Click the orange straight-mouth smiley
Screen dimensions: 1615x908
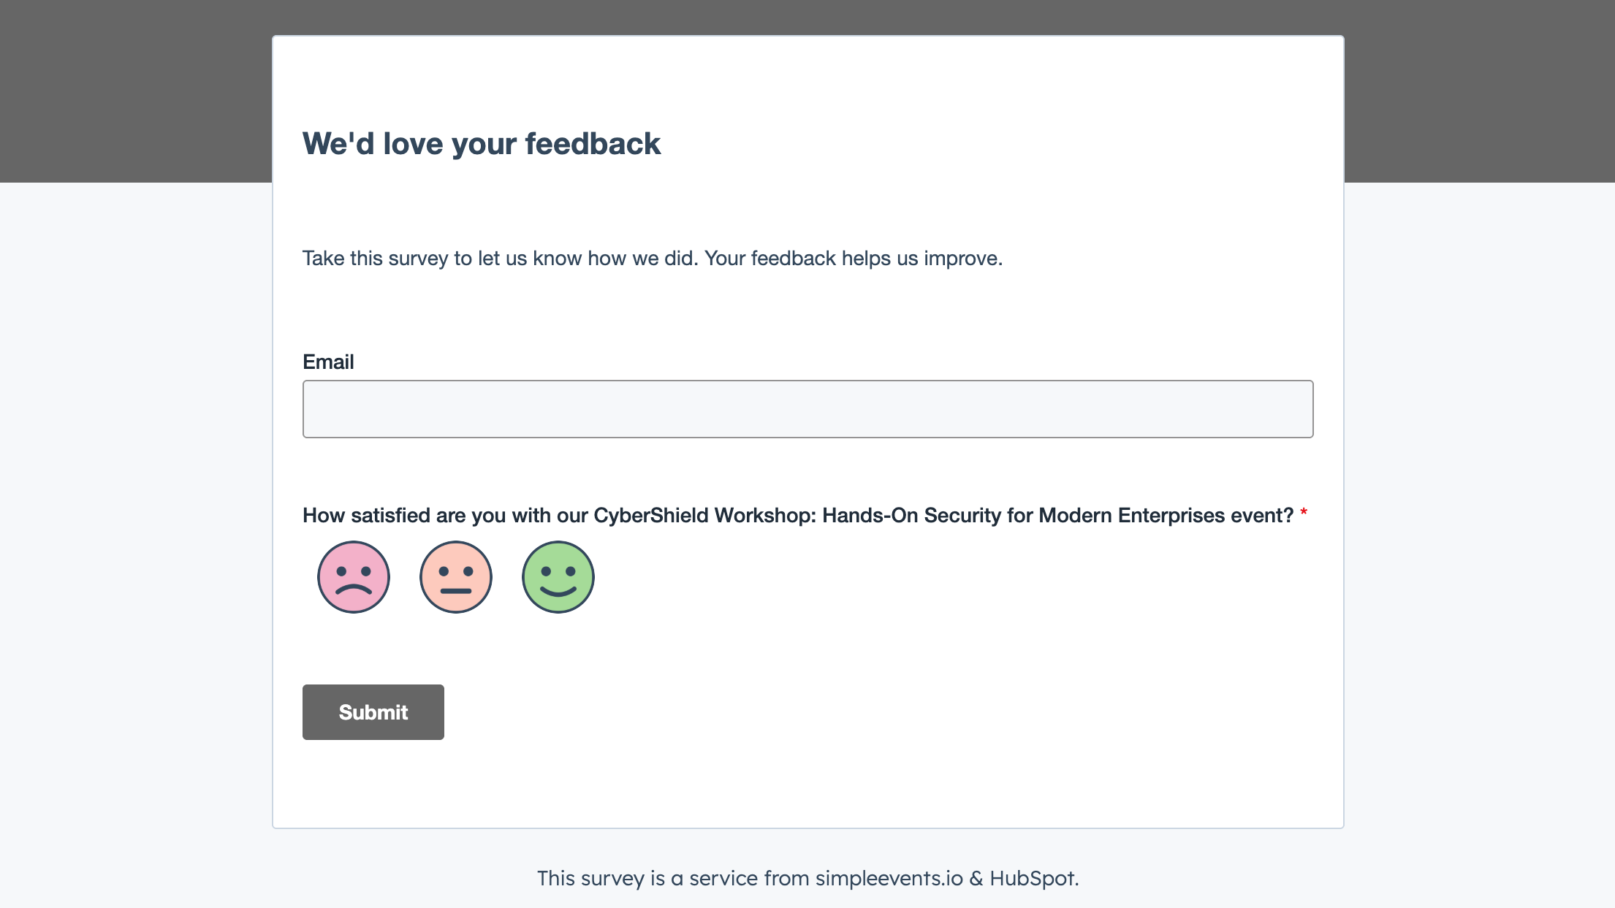click(455, 576)
